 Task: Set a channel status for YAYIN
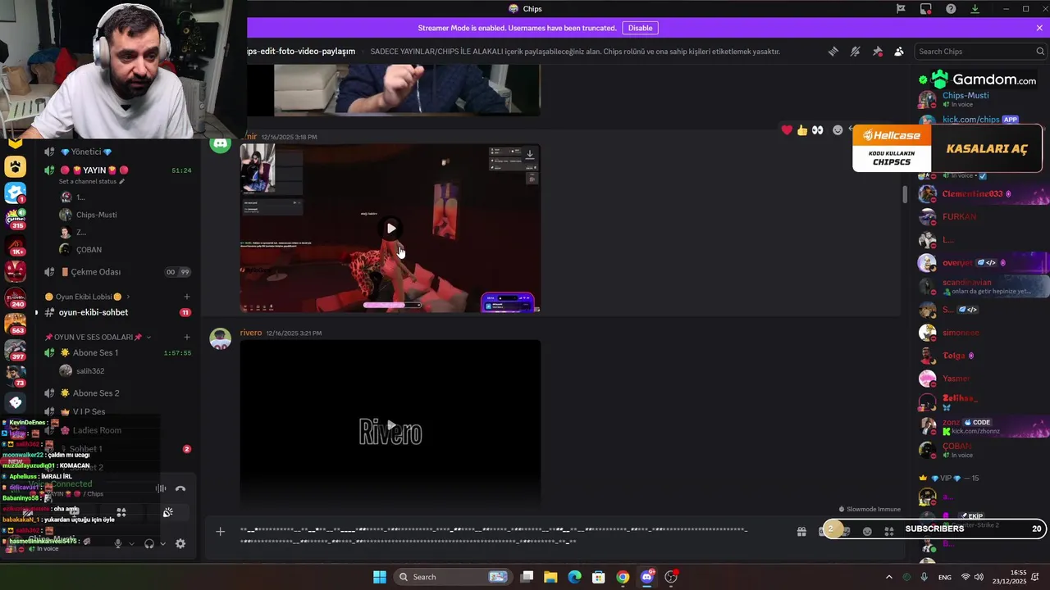[92, 181]
